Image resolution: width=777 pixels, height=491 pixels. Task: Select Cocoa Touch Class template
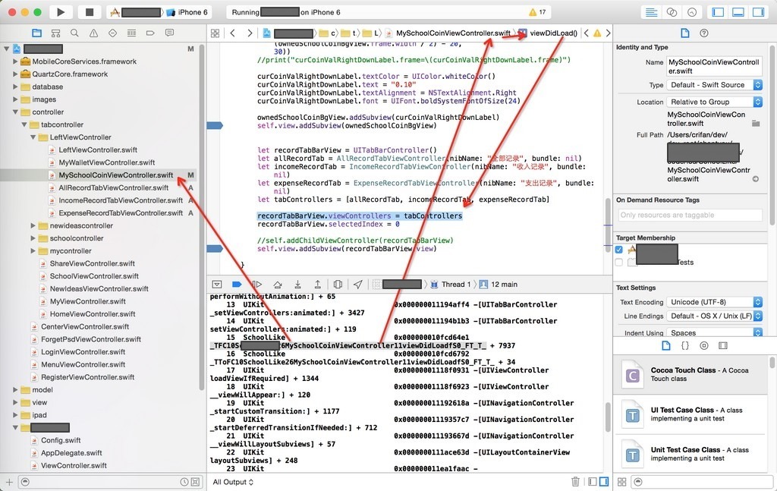690,375
